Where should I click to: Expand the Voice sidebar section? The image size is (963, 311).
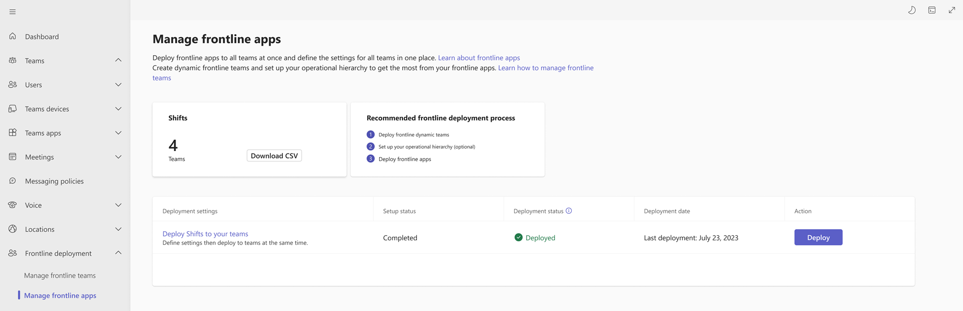pyautogui.click(x=118, y=205)
